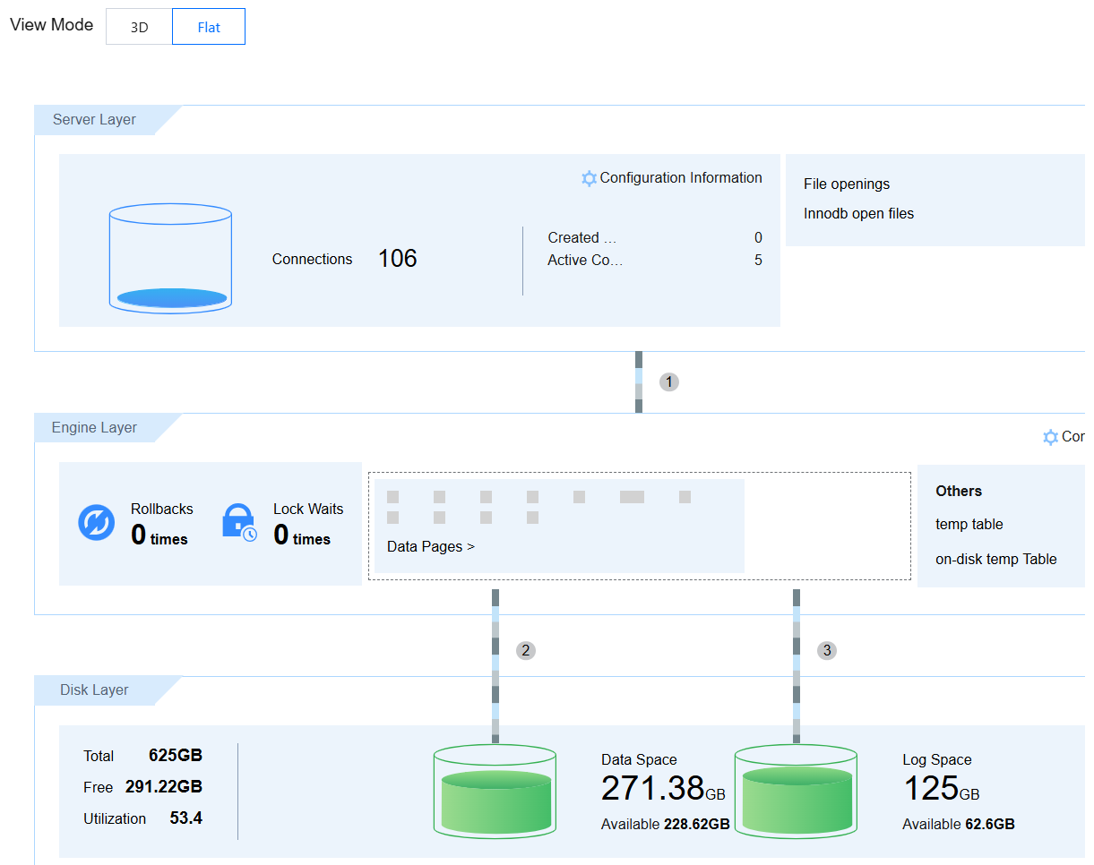Click the Disk Layer tab label
This screenshot has height=865, width=1094.
click(94, 690)
